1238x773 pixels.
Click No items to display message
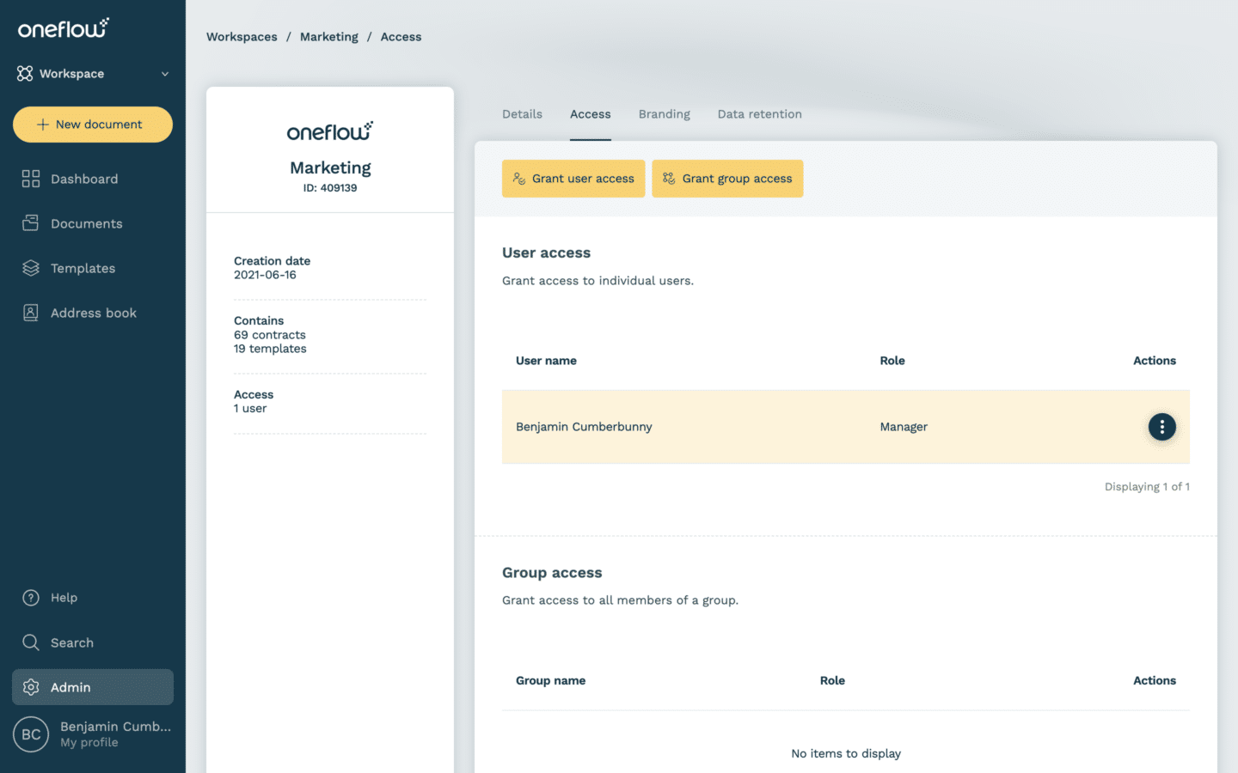coord(846,753)
